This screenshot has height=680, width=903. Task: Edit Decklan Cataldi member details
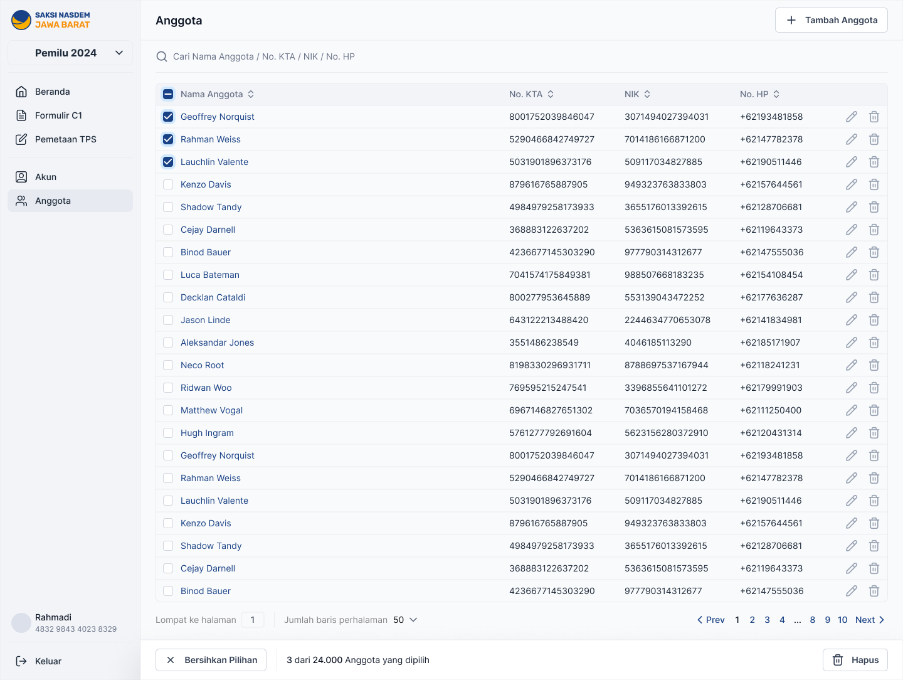(x=852, y=297)
